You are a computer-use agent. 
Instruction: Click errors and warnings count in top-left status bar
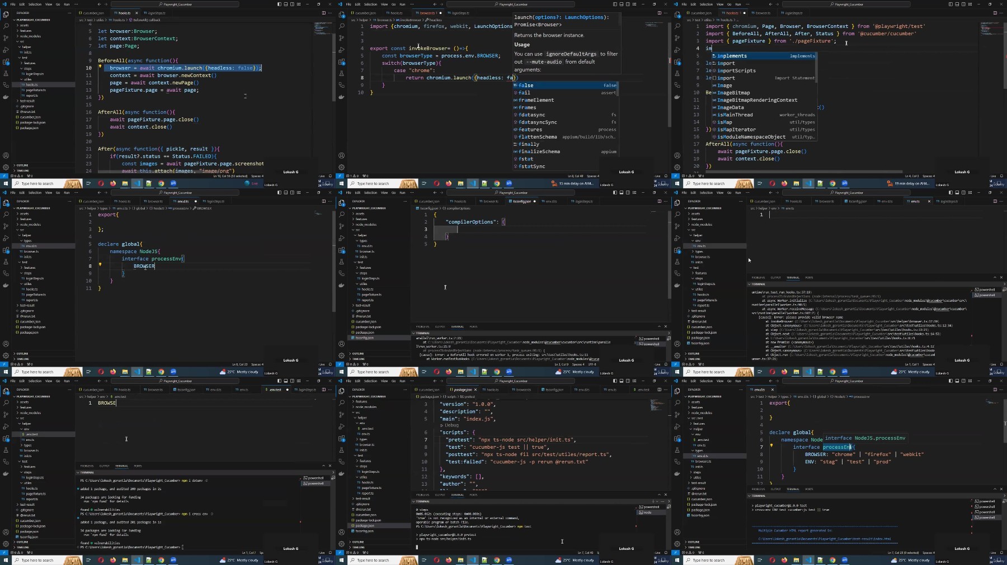pyautogui.click(x=17, y=175)
